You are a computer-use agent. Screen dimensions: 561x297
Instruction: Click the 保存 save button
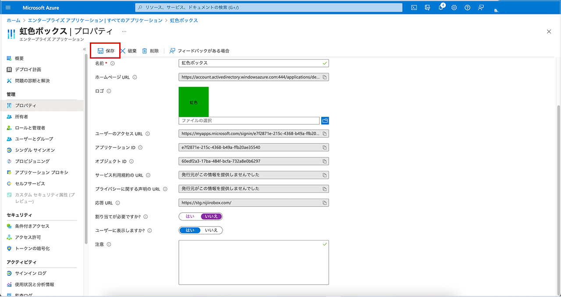[106, 51]
